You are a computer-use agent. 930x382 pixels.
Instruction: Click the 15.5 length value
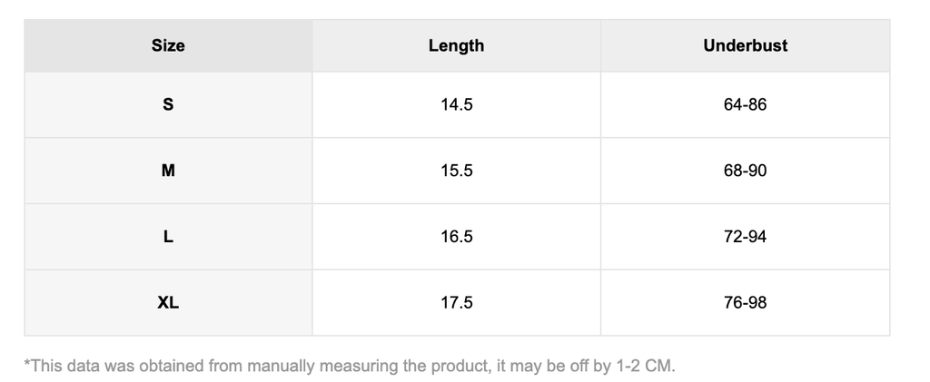tap(456, 171)
